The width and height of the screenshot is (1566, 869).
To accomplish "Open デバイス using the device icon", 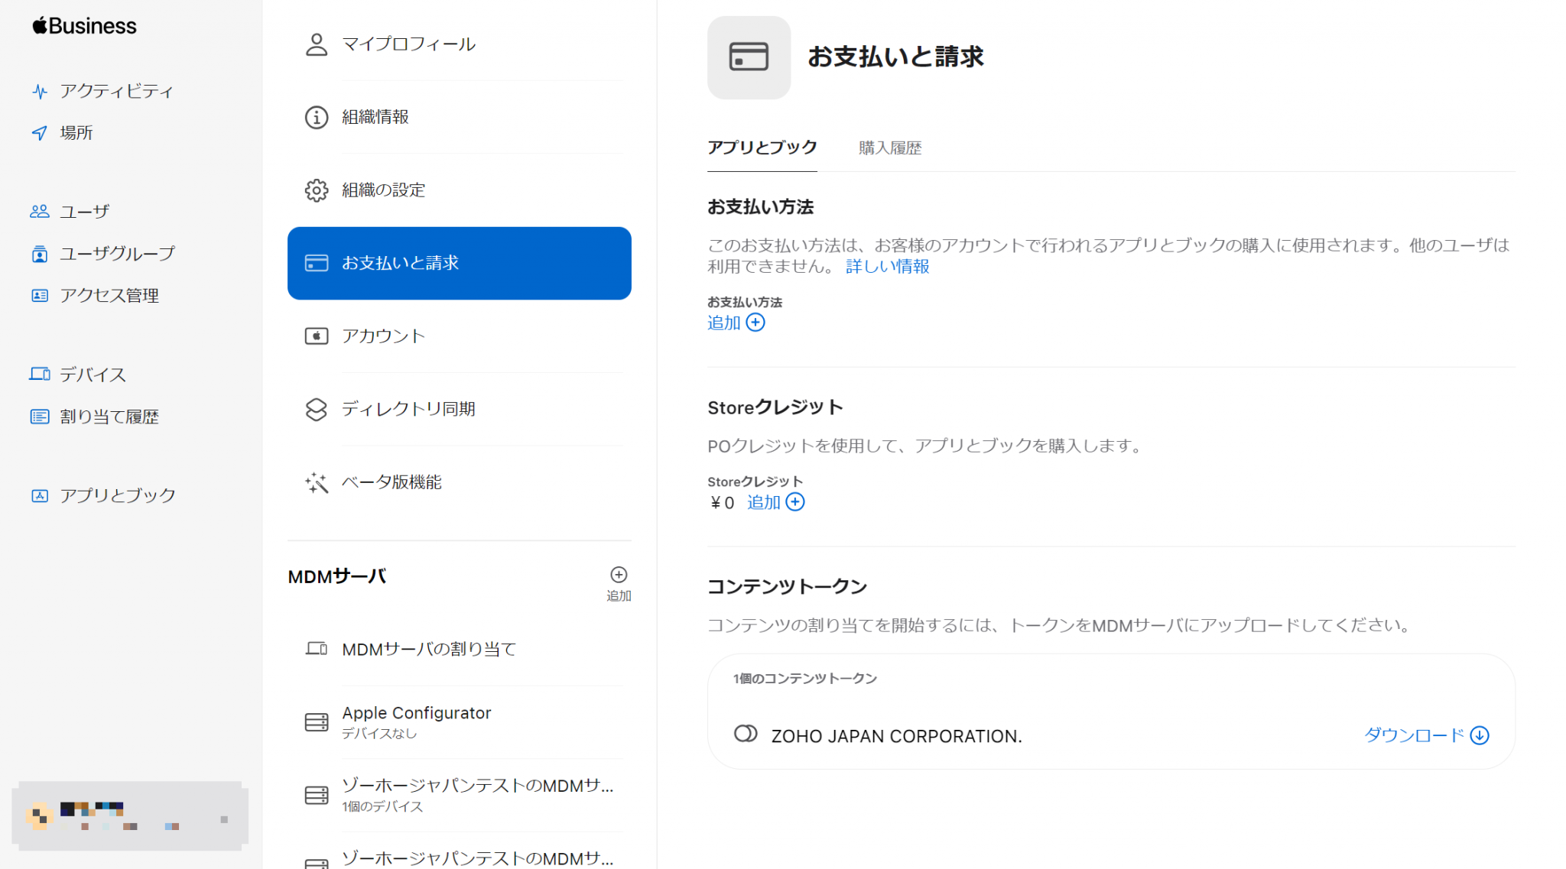I will 39,374.
